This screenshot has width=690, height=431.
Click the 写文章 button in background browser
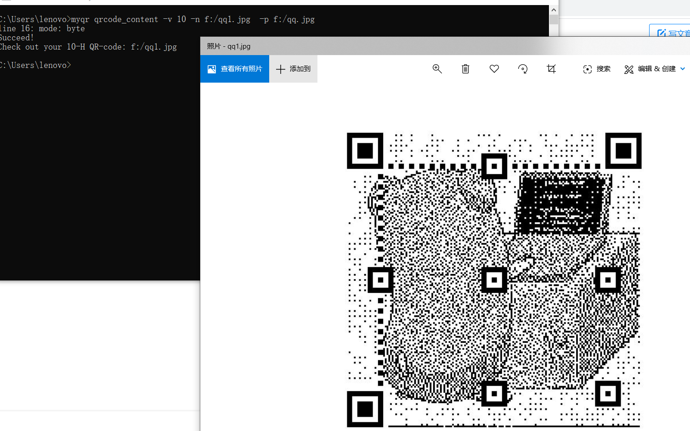click(671, 32)
